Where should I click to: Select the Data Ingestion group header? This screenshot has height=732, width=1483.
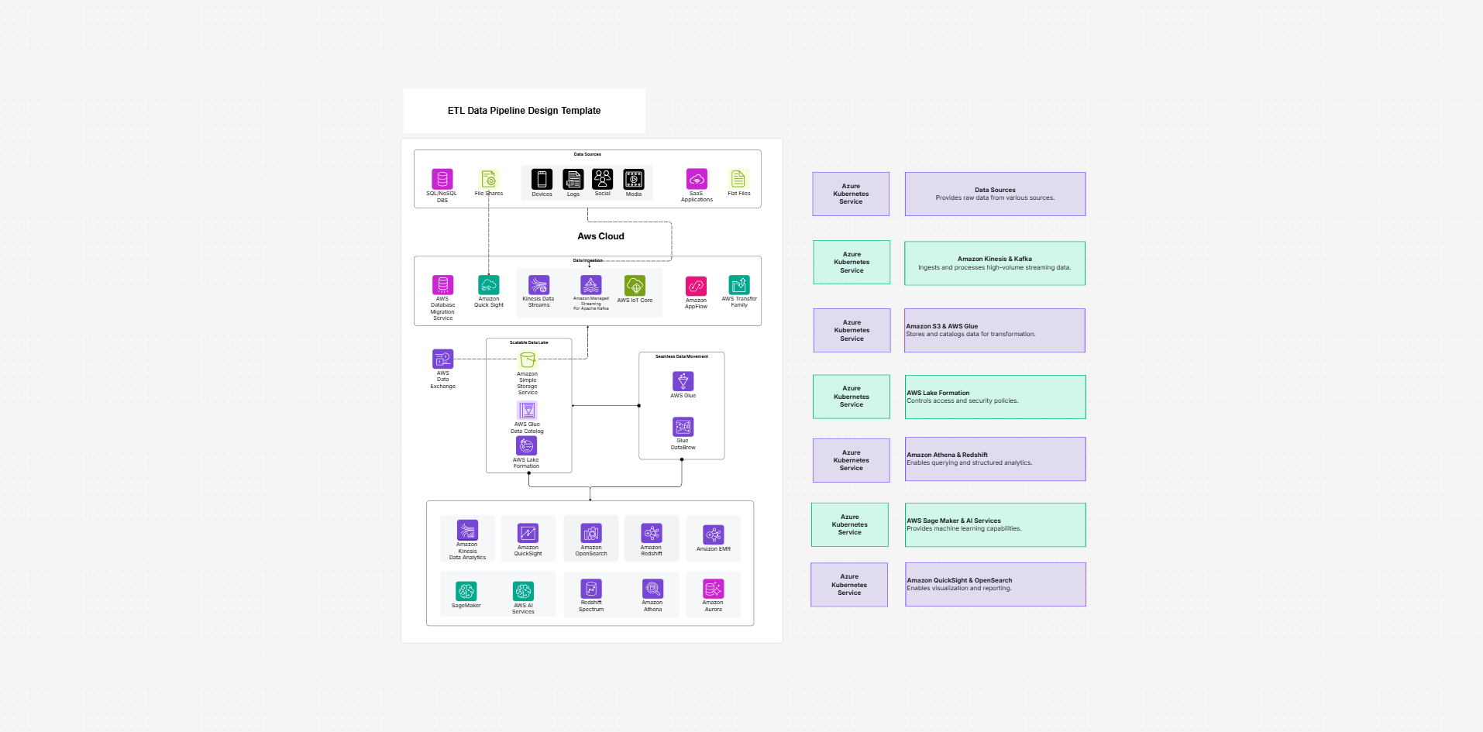click(x=587, y=260)
